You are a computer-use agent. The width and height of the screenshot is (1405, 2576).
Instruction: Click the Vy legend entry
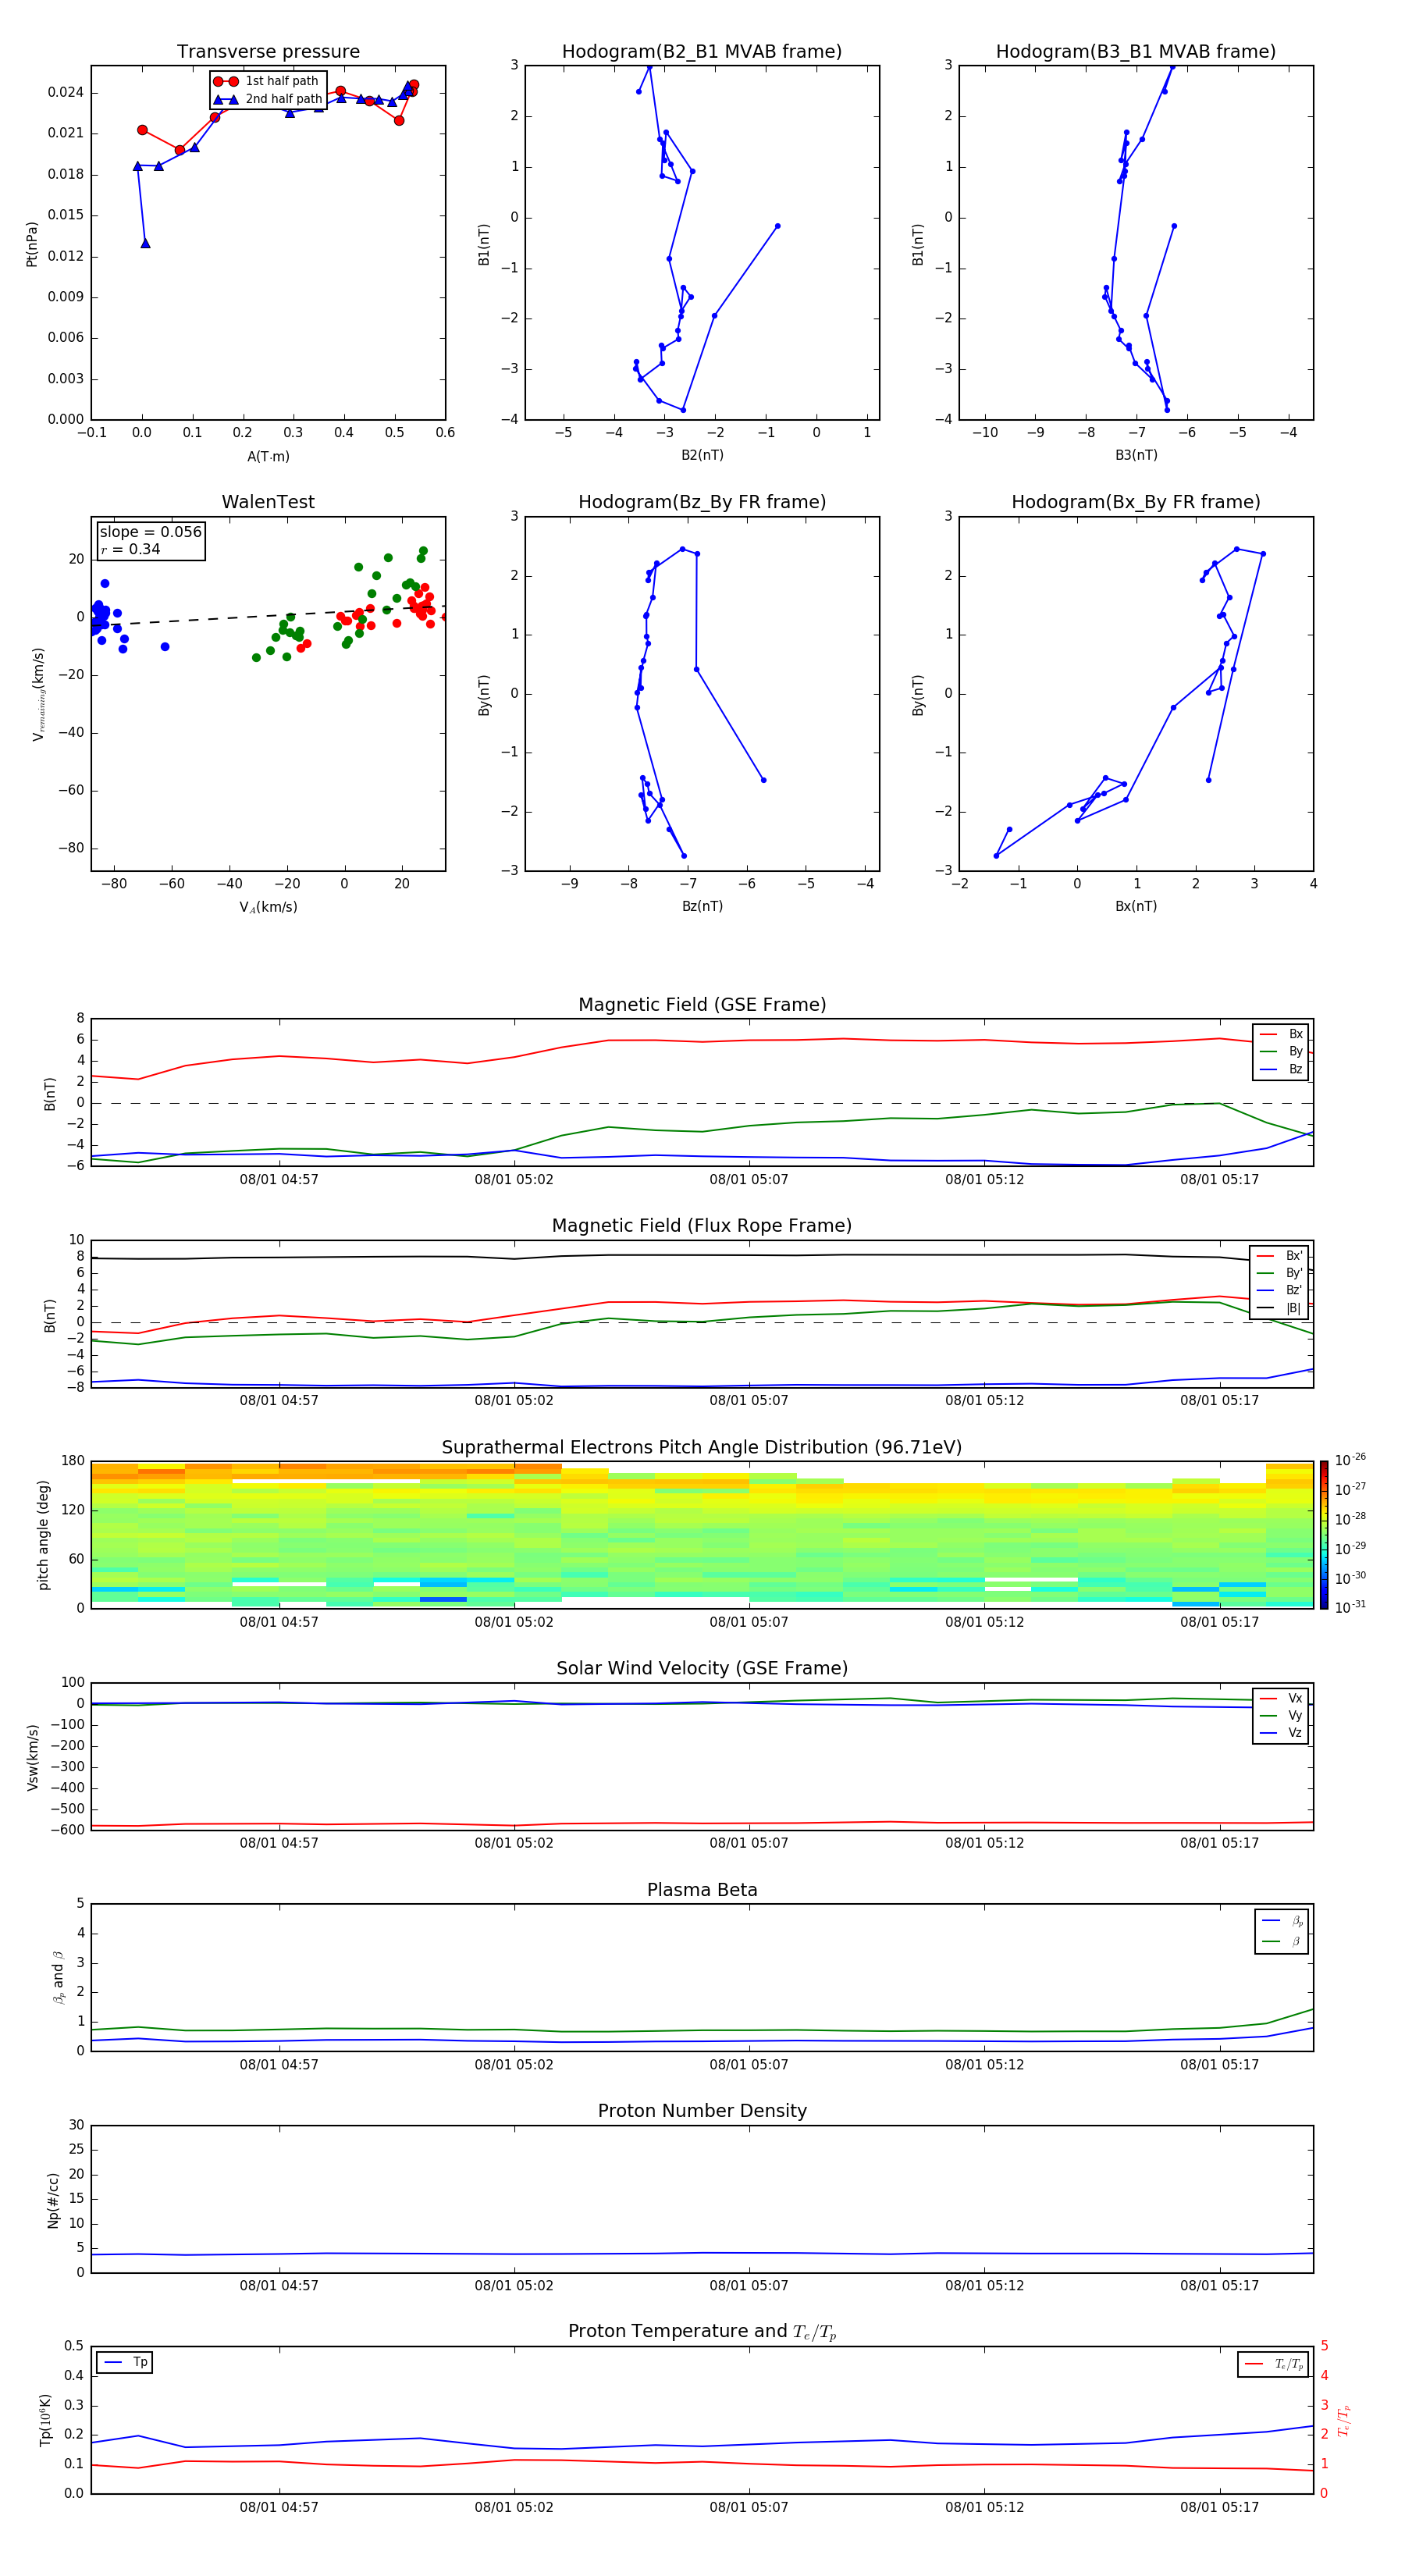click(1281, 1715)
